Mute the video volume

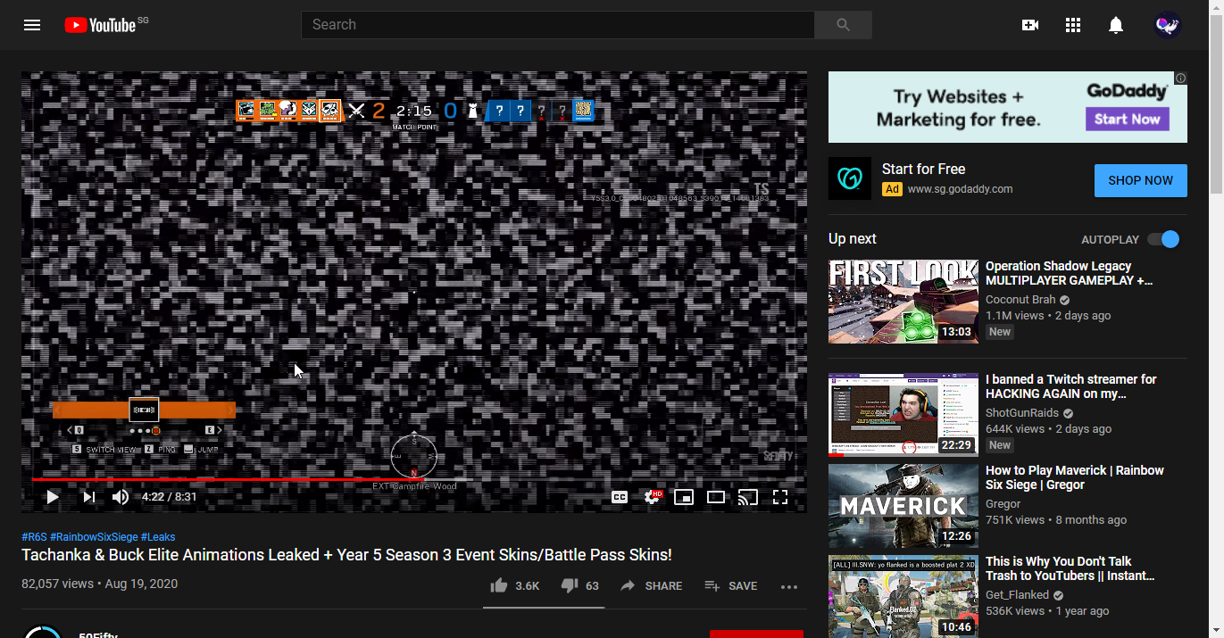(121, 497)
